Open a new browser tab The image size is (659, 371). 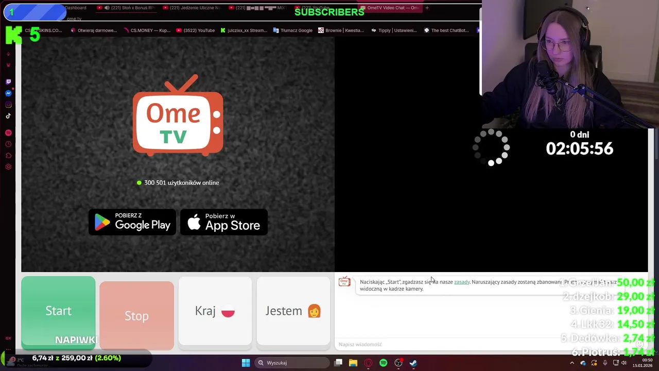(x=427, y=8)
